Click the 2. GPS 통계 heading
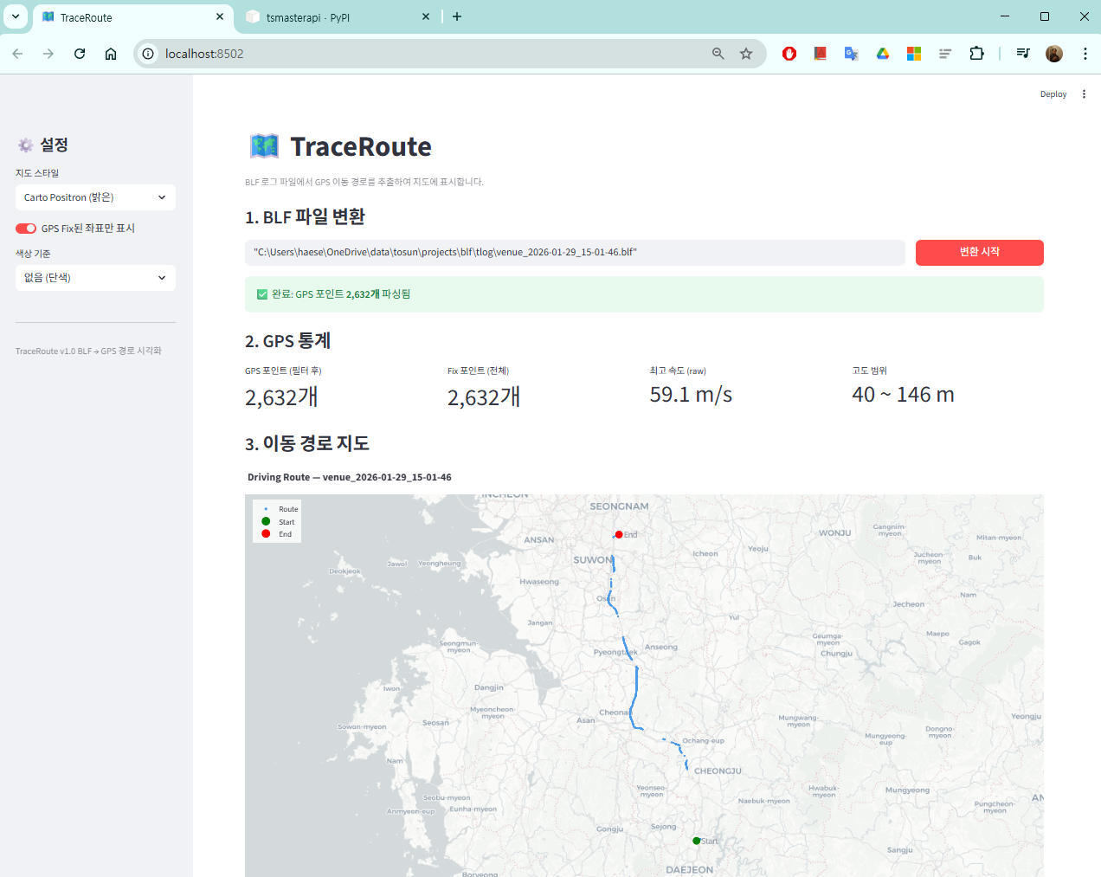The image size is (1101, 877). (x=288, y=341)
